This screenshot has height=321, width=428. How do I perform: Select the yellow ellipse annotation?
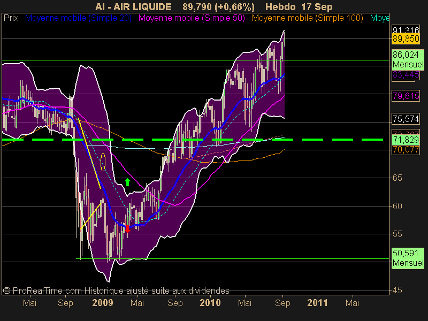pyautogui.click(x=103, y=162)
